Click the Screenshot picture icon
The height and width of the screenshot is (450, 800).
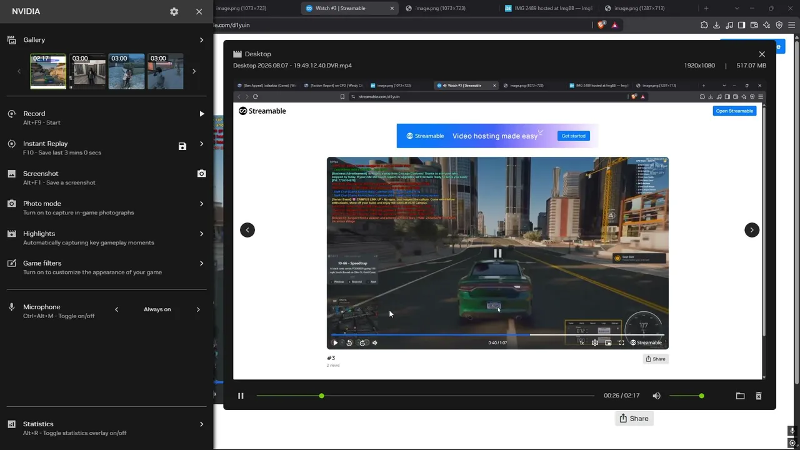(x=11, y=174)
